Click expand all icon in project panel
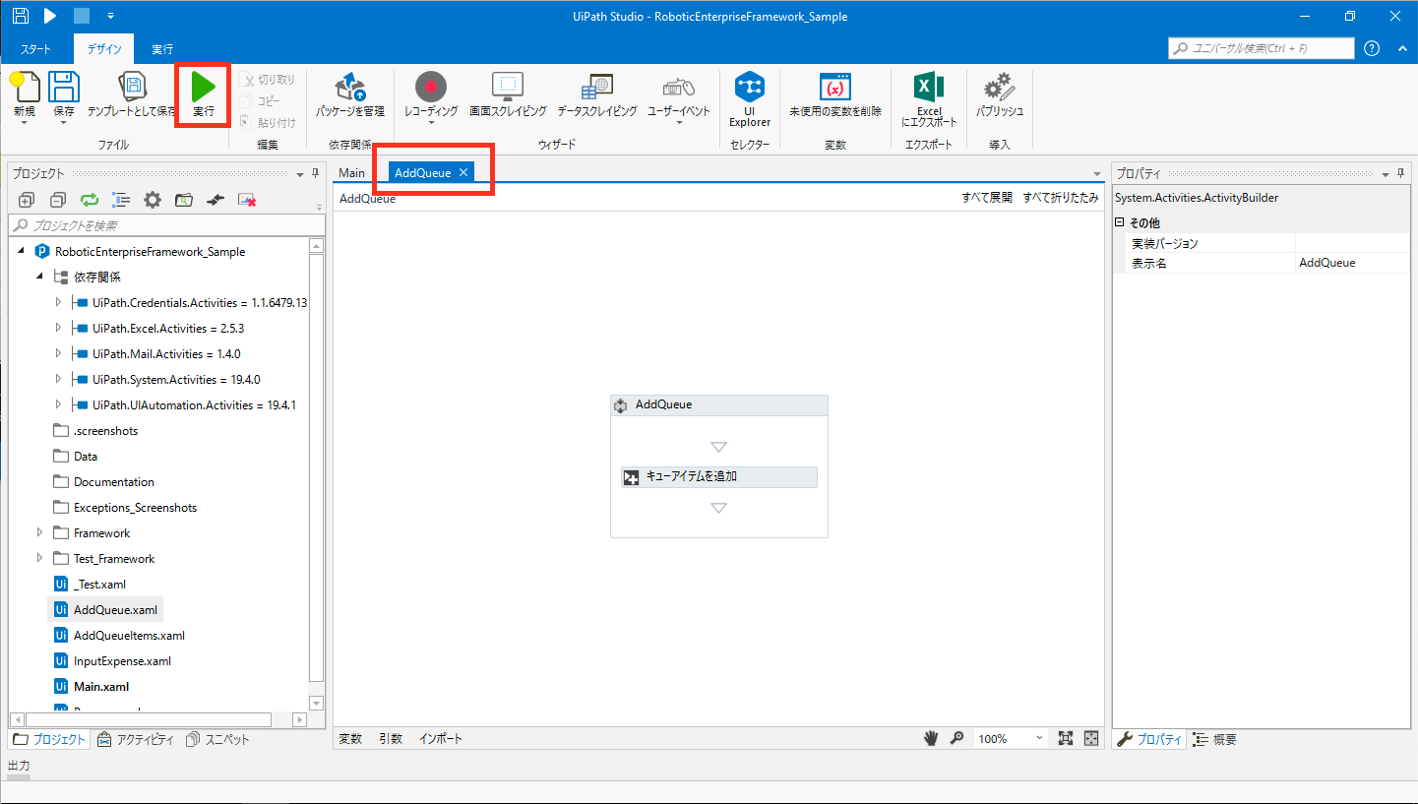Screen dimensions: 1418x804 click(27, 200)
